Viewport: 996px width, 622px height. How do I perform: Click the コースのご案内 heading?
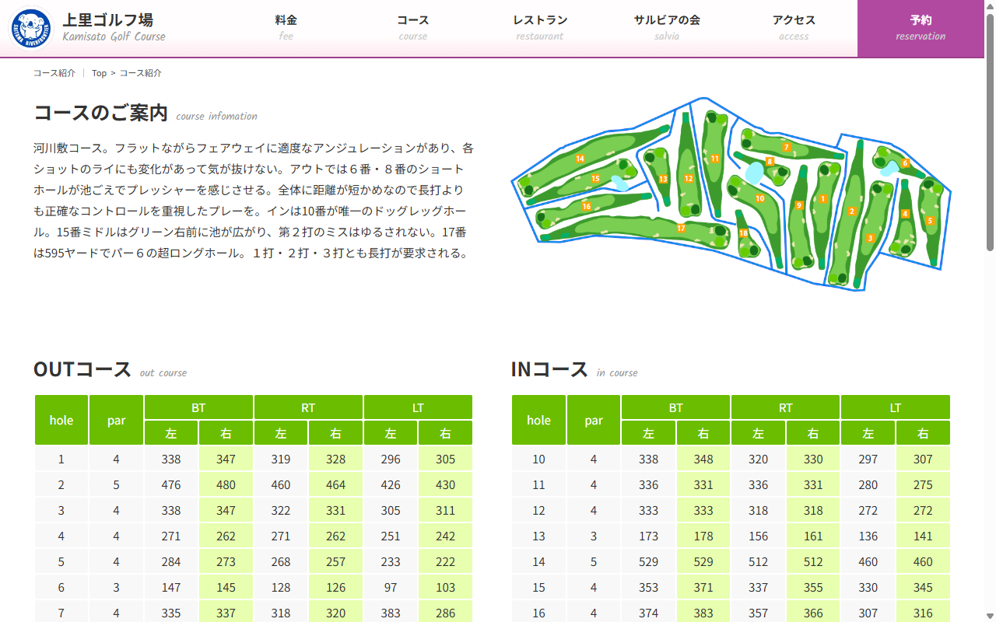[x=101, y=113]
